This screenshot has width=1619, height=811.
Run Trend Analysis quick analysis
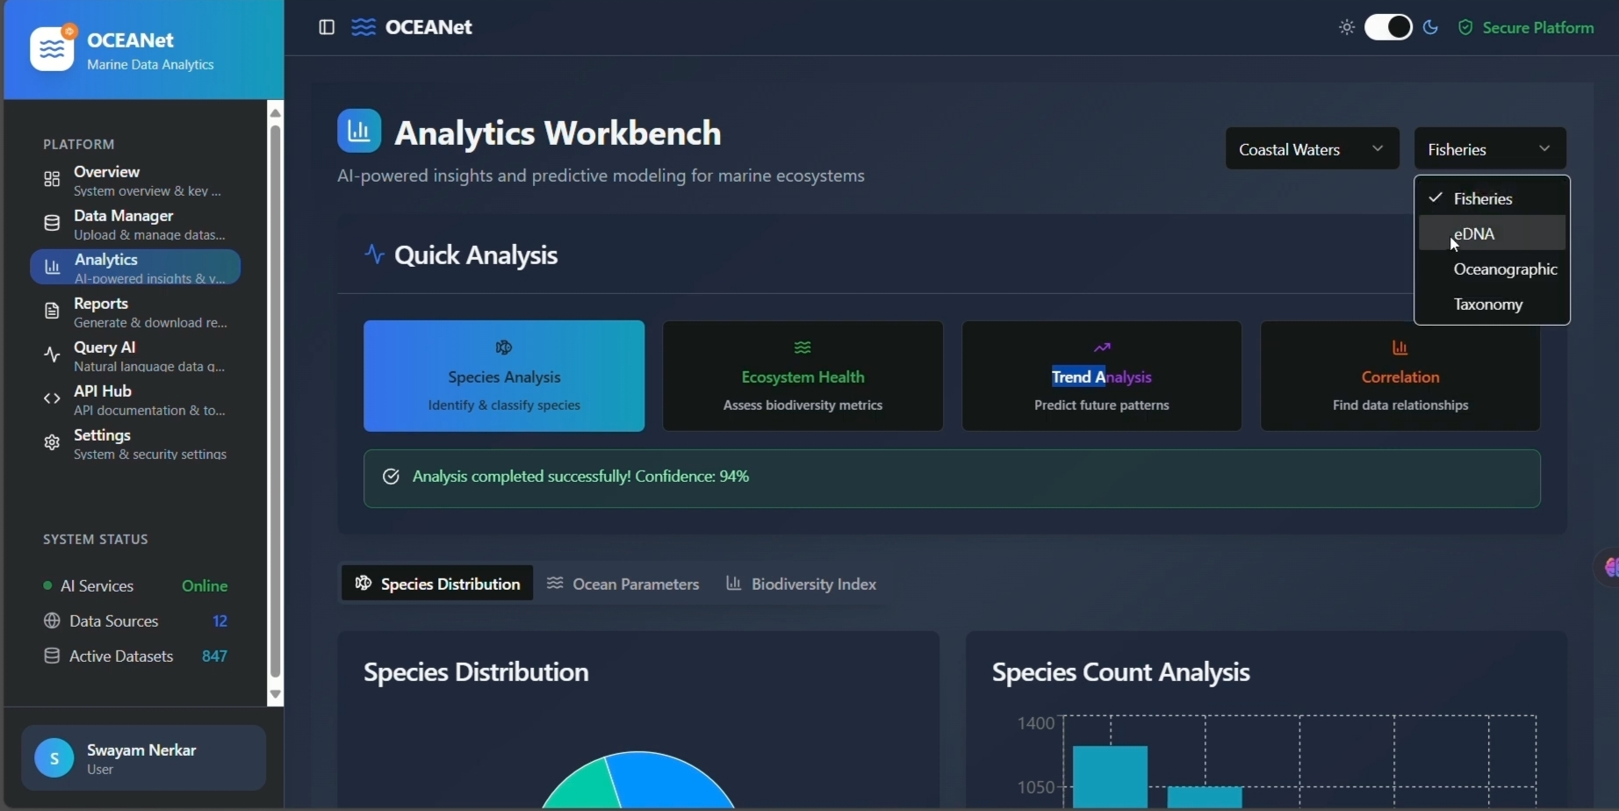[x=1102, y=376]
